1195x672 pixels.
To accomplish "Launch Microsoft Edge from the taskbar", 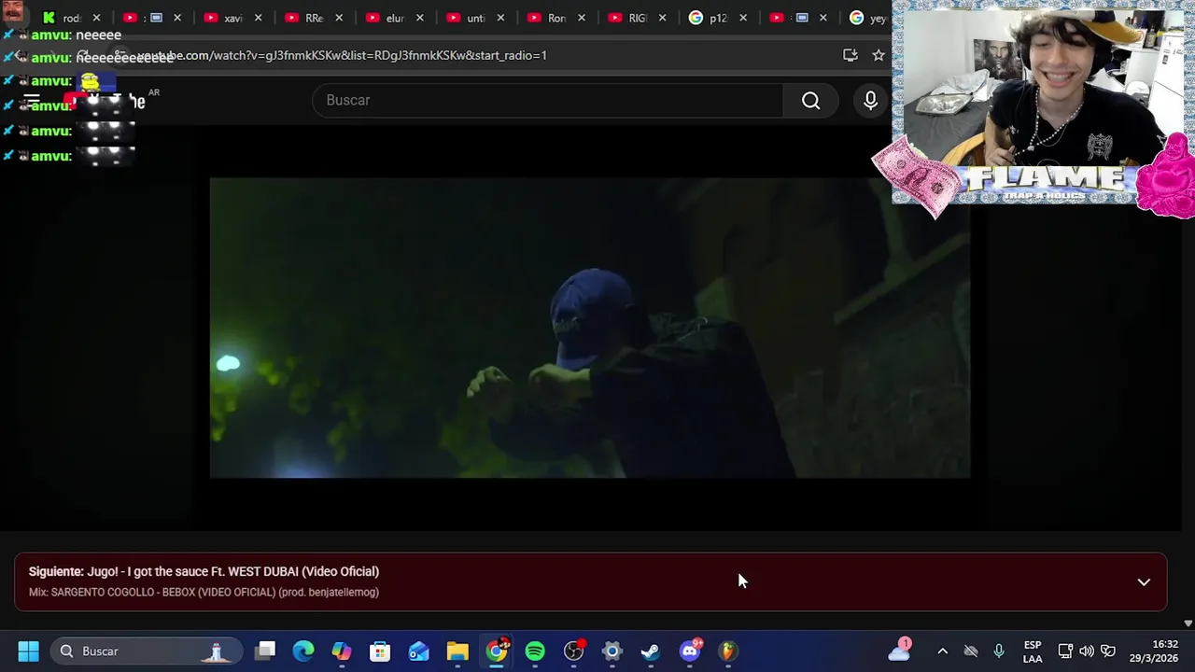I will (x=303, y=651).
